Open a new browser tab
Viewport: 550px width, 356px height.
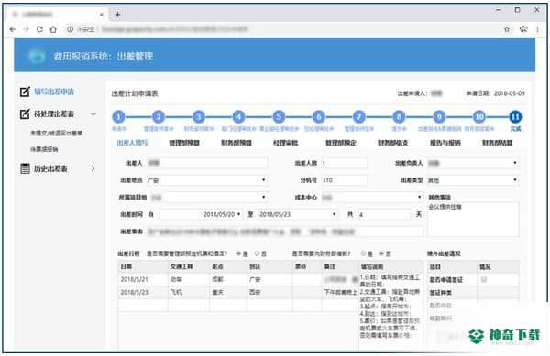point(118,15)
